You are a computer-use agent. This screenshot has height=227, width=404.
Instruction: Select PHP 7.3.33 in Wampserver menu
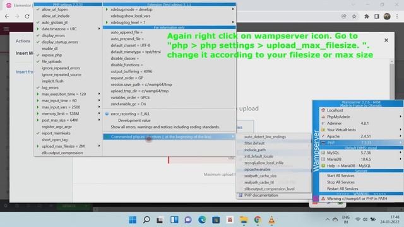click(x=361, y=143)
